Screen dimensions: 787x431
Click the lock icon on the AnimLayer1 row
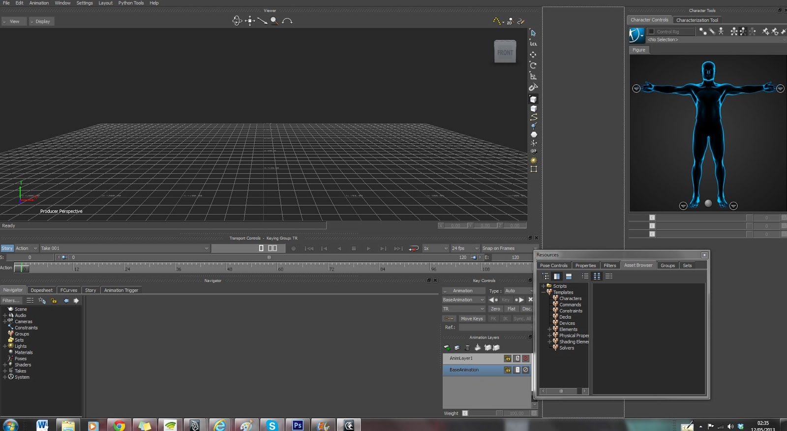508,358
